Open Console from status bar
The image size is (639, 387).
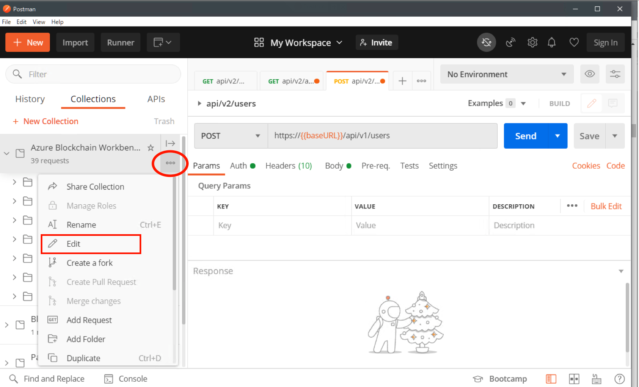tap(126, 379)
